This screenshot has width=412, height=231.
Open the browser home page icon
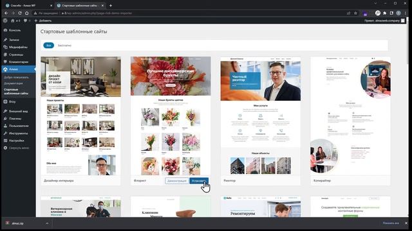click(x=26, y=13)
